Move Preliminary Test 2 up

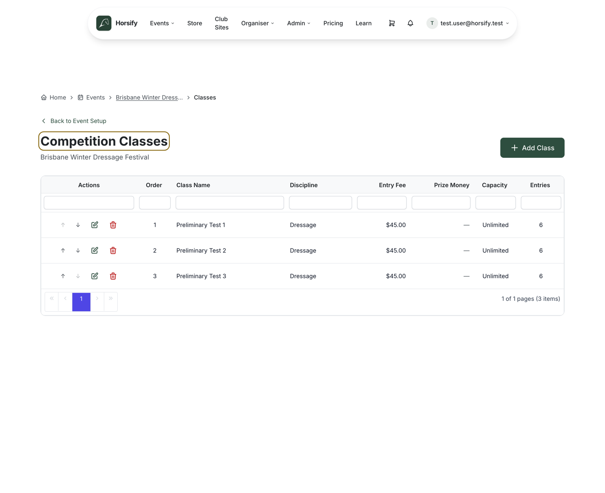pos(63,250)
